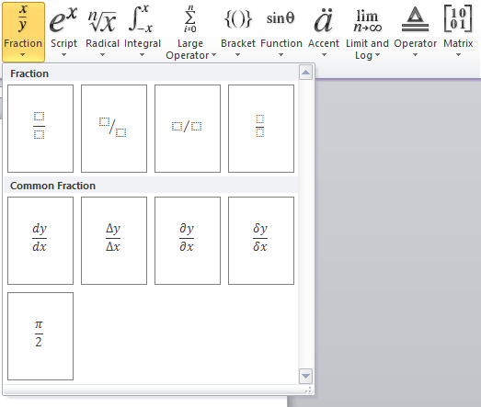Open the Bracket structures gallery

pyautogui.click(x=237, y=31)
